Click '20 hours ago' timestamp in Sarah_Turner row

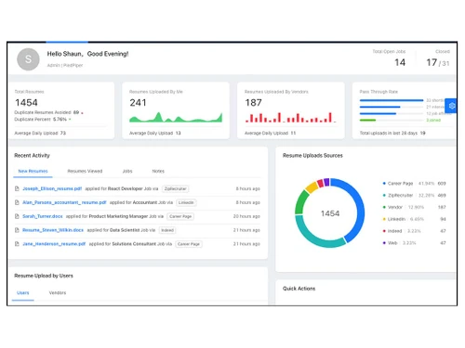click(x=246, y=216)
